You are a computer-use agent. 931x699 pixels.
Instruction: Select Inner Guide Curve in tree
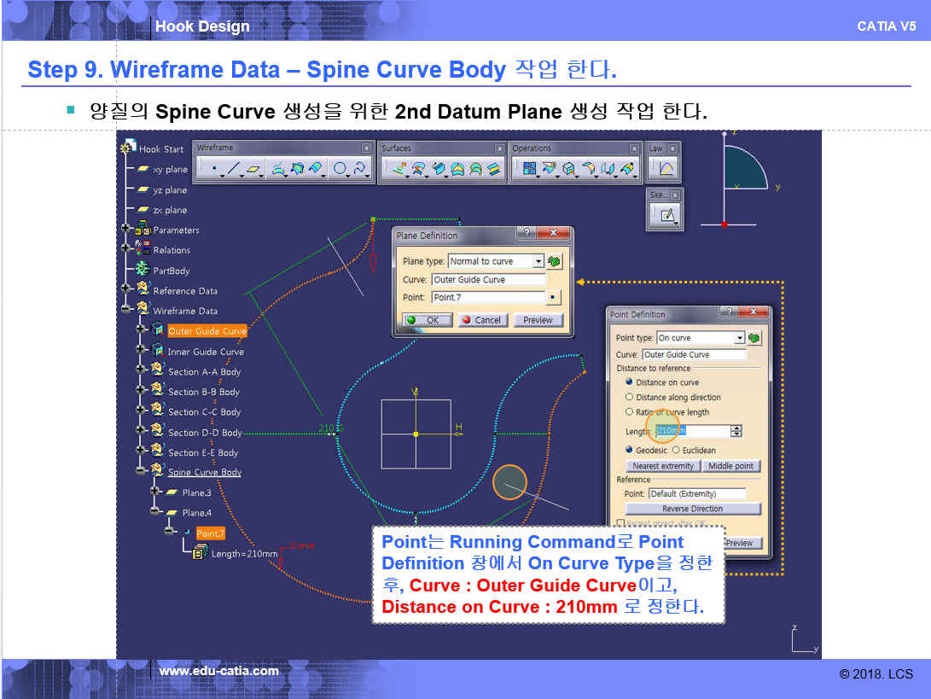pos(205,352)
